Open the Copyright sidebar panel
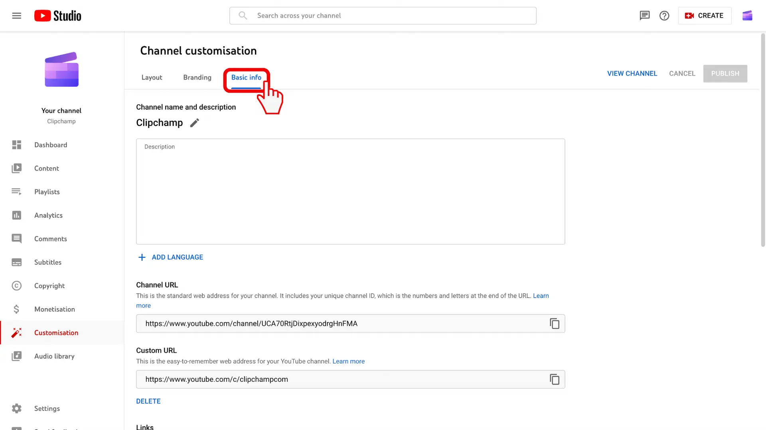 point(49,285)
